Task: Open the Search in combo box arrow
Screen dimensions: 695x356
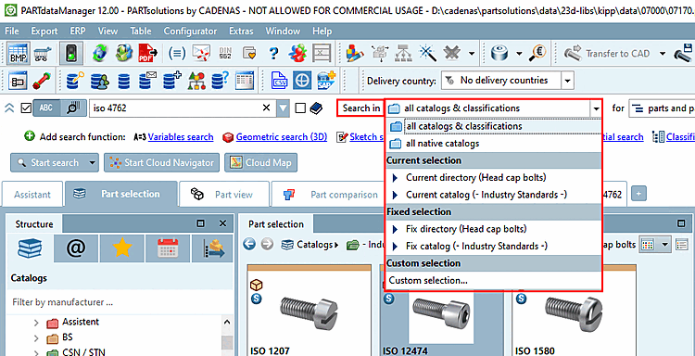Action: (597, 108)
